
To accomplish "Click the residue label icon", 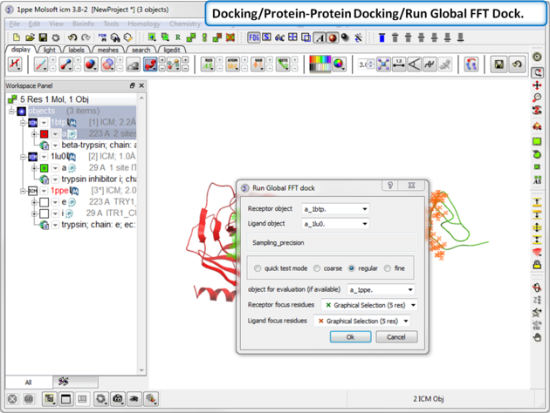I will point(208,64).
